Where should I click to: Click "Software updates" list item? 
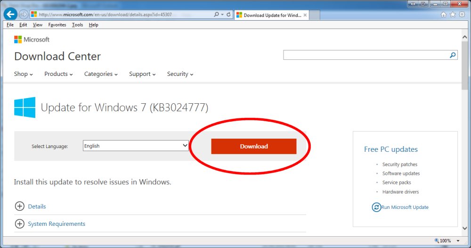pos(401,174)
